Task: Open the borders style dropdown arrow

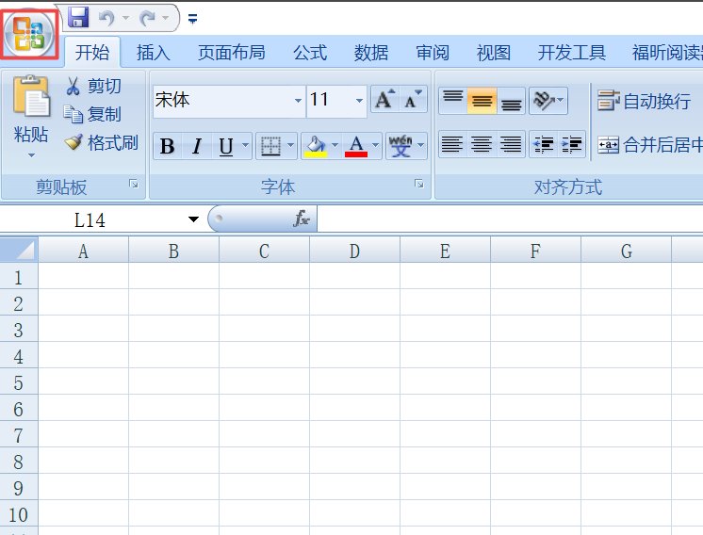Action: point(290,145)
